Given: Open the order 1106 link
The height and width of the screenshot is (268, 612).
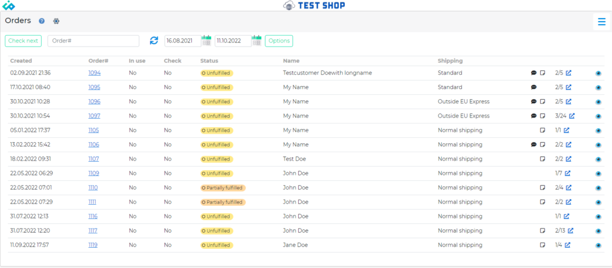Looking at the screenshot, I should [94, 144].
